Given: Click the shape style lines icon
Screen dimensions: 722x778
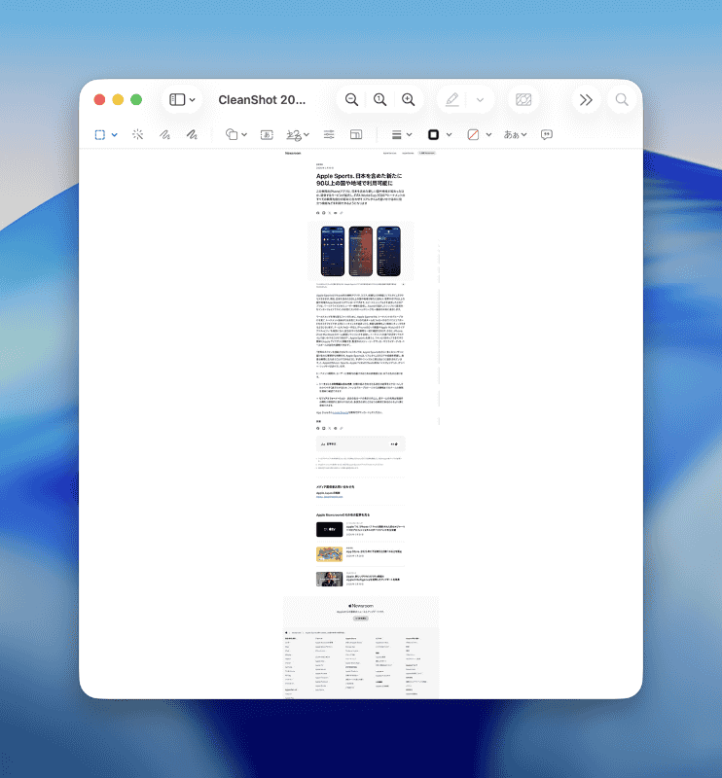Looking at the screenshot, I should [396, 134].
